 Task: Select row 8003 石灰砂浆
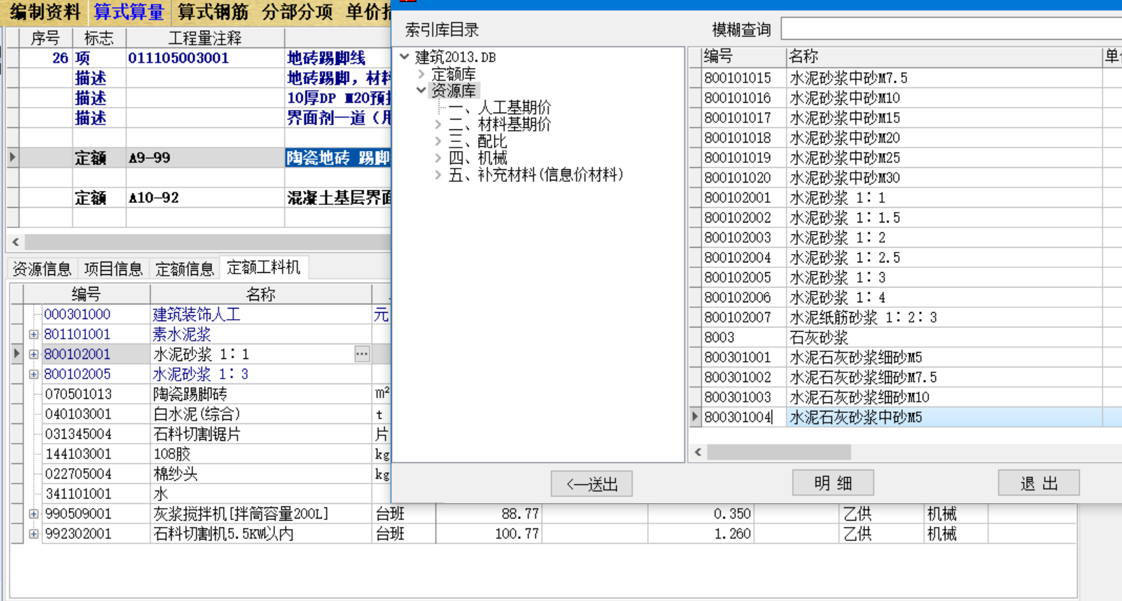coord(905,337)
